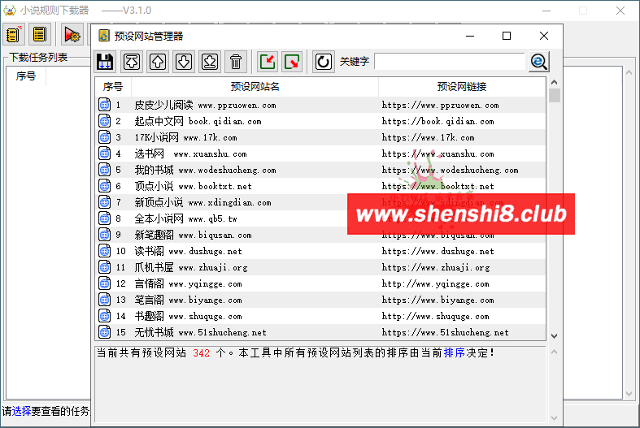Click the site list scrollbar thumb
The image size is (640, 428).
click(x=555, y=95)
